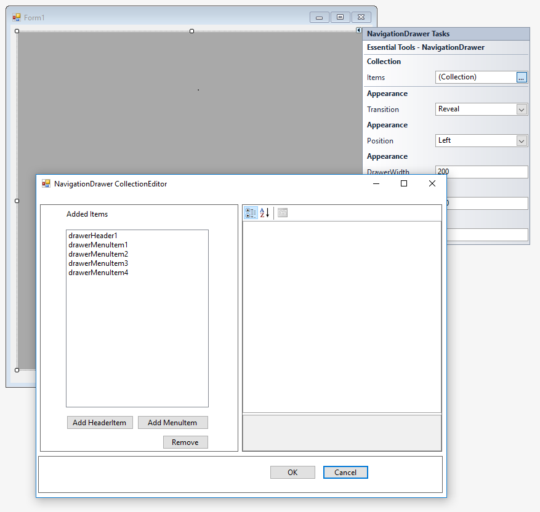Click the top-center selection handle of the NavigationDrawer
The image size is (540, 512).
192,31
